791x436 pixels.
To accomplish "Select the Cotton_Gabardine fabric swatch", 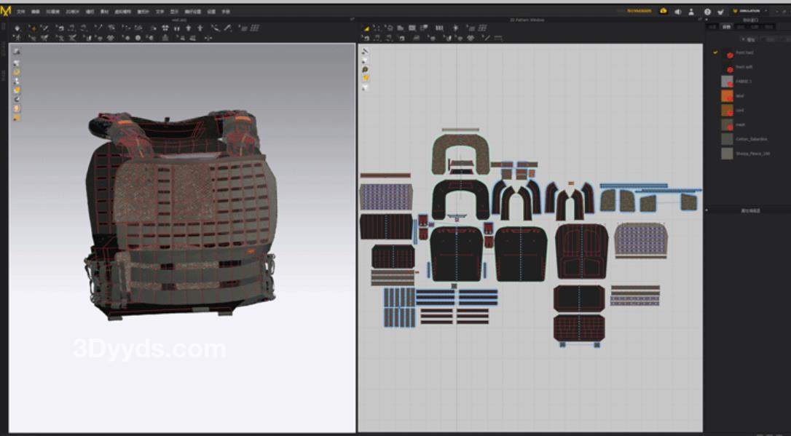I will [727, 139].
